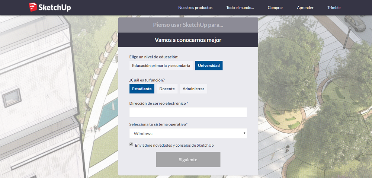Click the Selecciona tu sistema operativo label
Viewport: 372px width, 178px height.
(158, 124)
